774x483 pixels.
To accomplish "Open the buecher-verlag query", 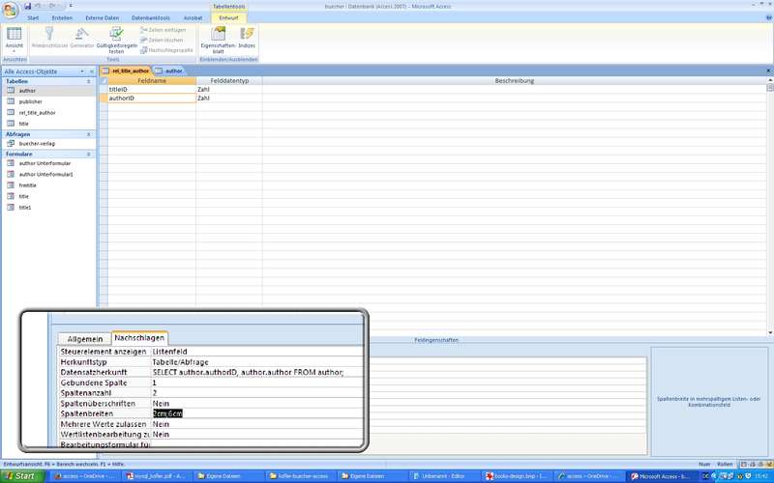I will tap(37, 143).
